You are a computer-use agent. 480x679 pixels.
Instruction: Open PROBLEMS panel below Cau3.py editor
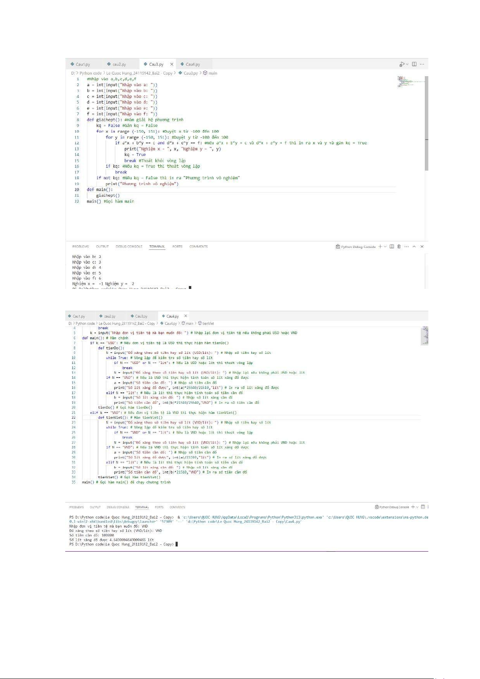tap(81, 247)
